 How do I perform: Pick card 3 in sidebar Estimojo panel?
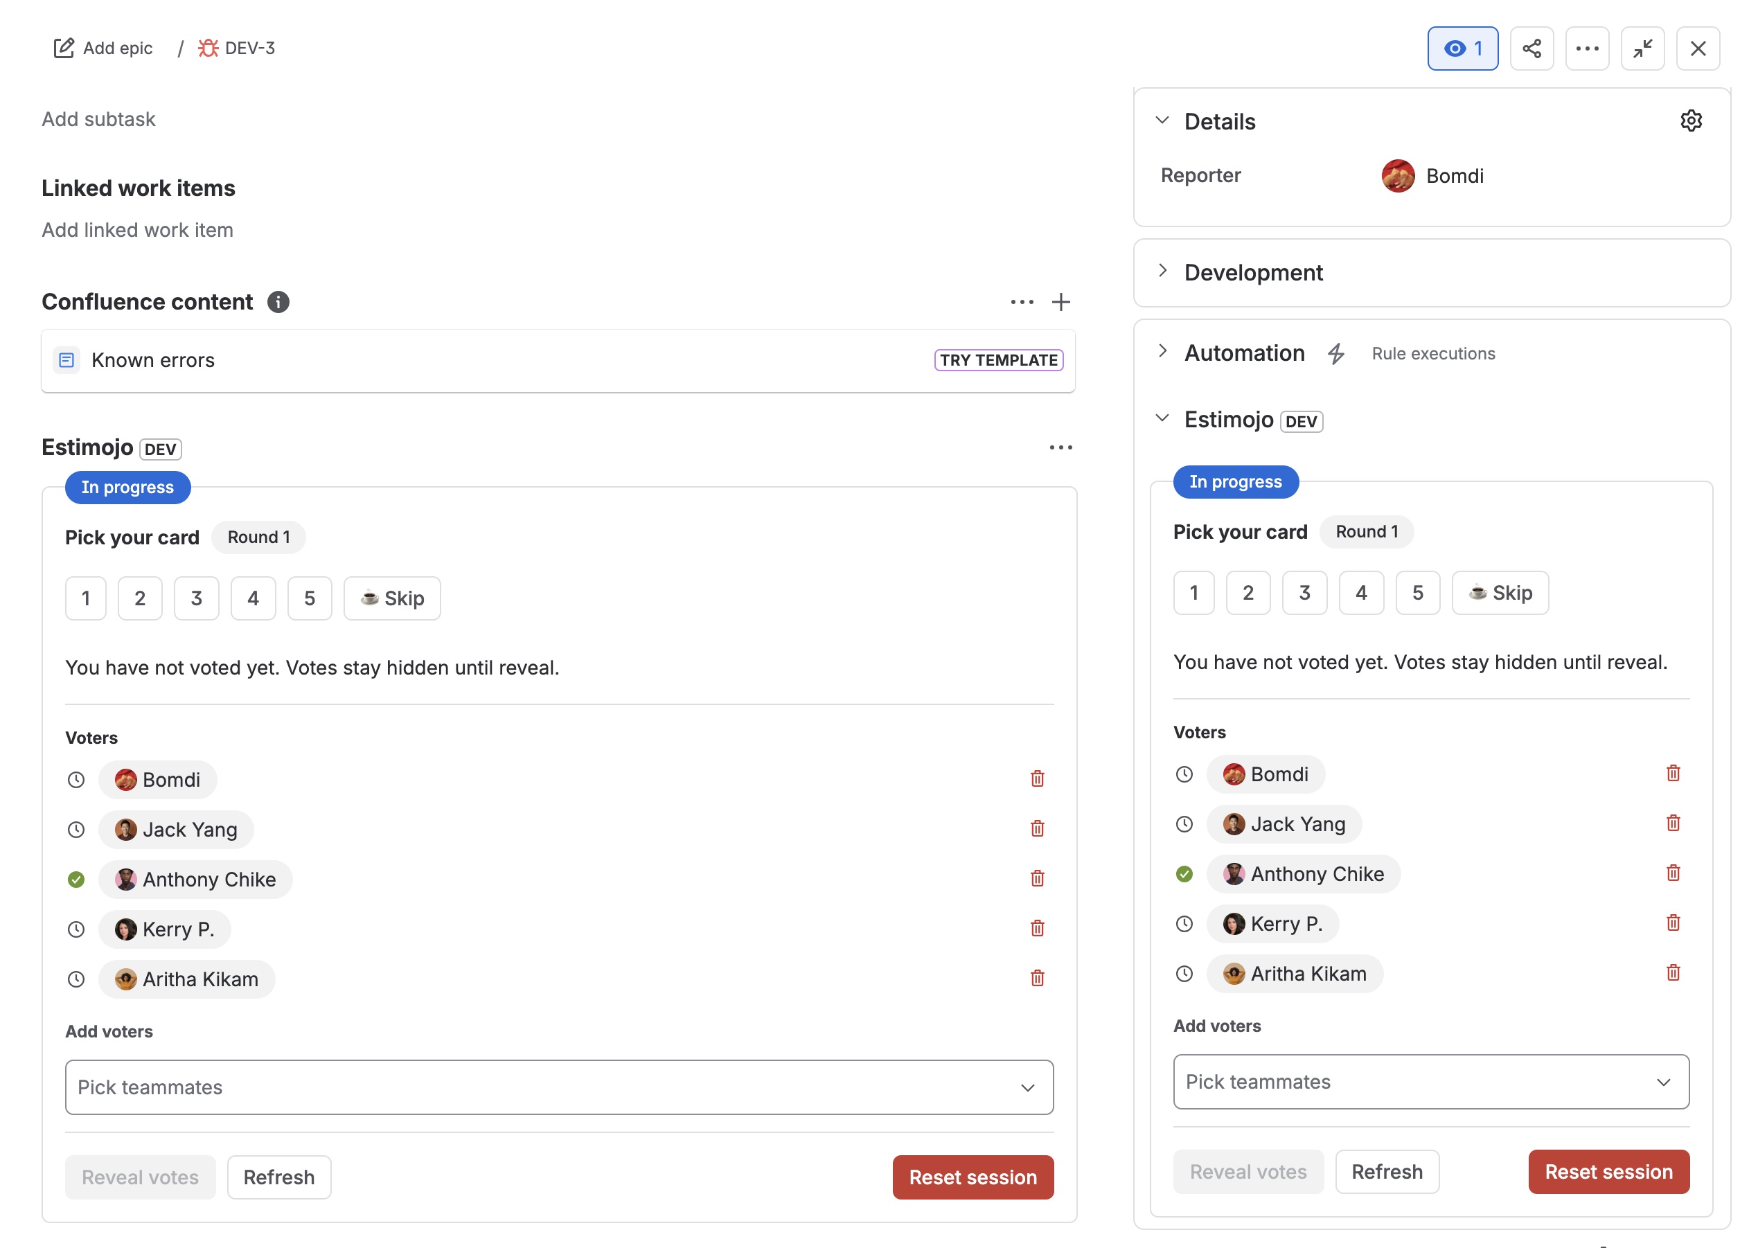pos(1304,593)
